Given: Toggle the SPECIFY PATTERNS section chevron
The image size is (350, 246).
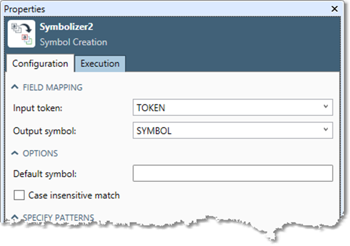Looking at the screenshot, I should point(15,217).
